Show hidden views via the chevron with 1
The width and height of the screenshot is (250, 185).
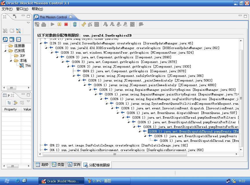[14, 16]
